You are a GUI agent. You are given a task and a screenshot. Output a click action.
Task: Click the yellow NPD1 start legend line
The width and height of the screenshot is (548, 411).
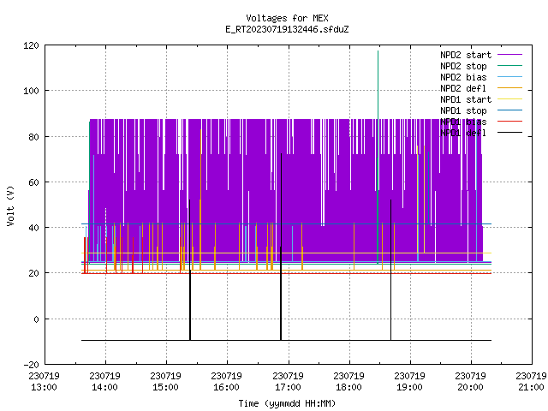(x=509, y=99)
